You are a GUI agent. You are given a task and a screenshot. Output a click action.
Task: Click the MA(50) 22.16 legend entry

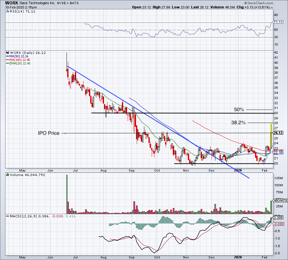point(19,56)
